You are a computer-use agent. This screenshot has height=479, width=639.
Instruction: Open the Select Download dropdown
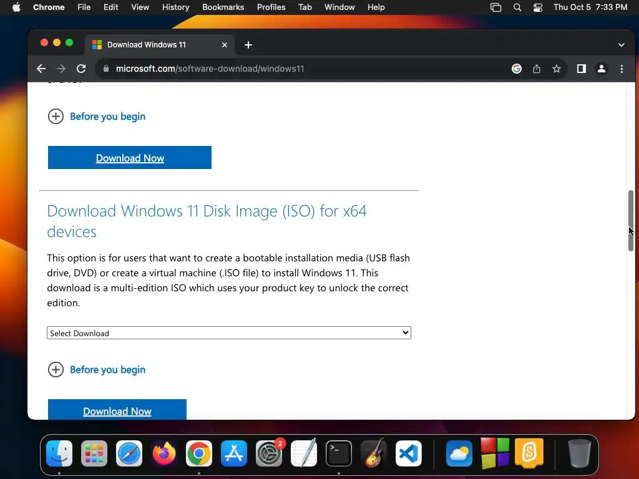[229, 333]
